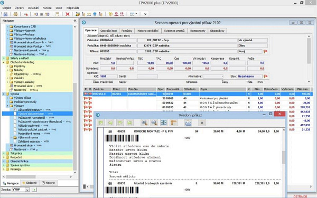317x198 pixels.
Task: Switch to the Operační text tab
Action: pos(108,31)
